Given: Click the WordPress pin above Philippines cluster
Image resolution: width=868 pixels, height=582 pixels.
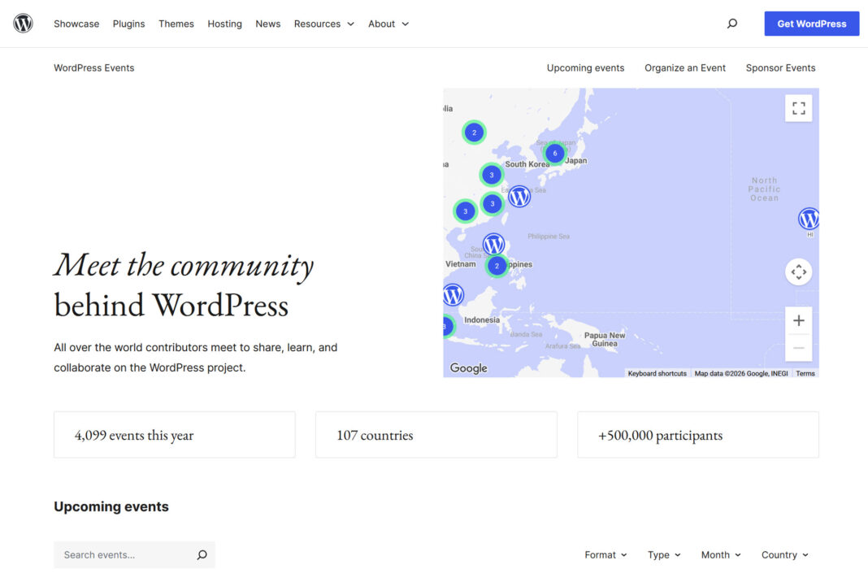Looking at the screenshot, I should [493, 244].
